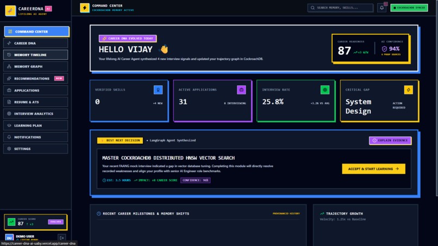The image size is (438, 246).
Task: Click the Learning Plan graduation cap icon
Action: pyautogui.click(x=9, y=125)
